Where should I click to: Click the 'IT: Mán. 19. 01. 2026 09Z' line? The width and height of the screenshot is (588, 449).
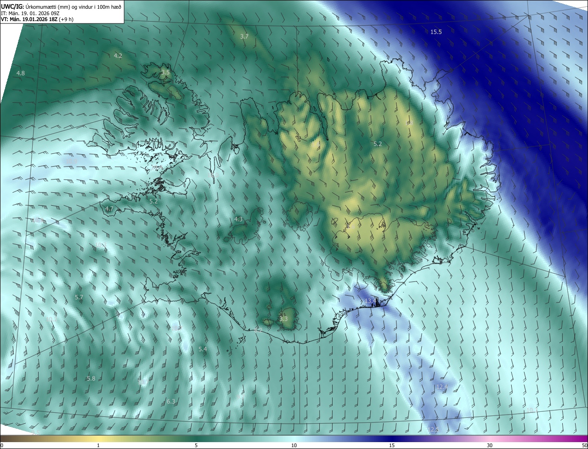[30, 12]
